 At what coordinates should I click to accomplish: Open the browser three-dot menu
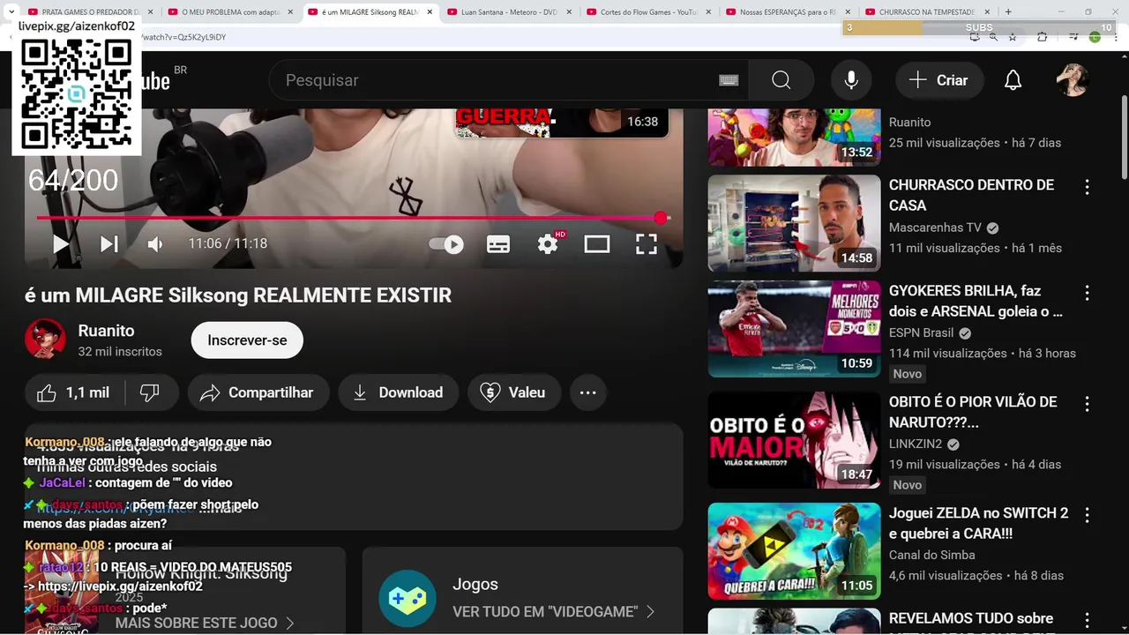click(x=1117, y=37)
